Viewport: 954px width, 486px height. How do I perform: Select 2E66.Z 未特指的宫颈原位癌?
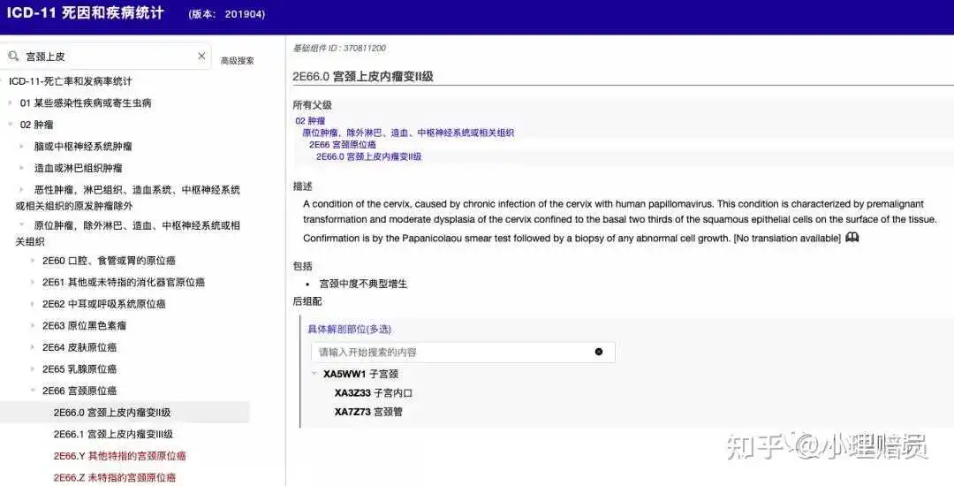115,477
